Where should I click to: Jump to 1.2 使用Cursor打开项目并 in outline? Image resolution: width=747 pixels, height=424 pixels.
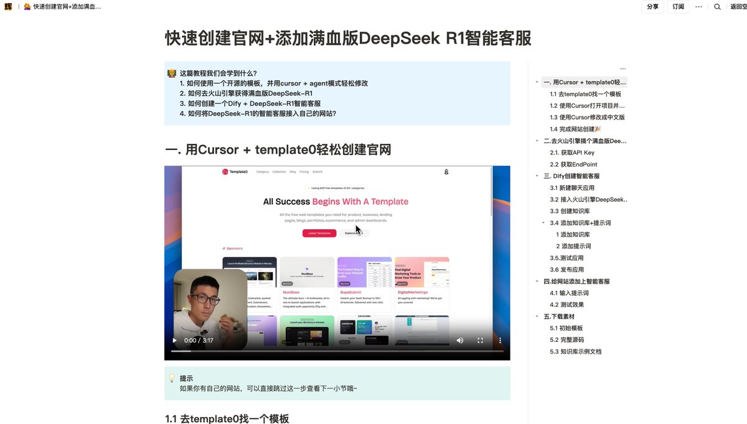[x=587, y=106]
